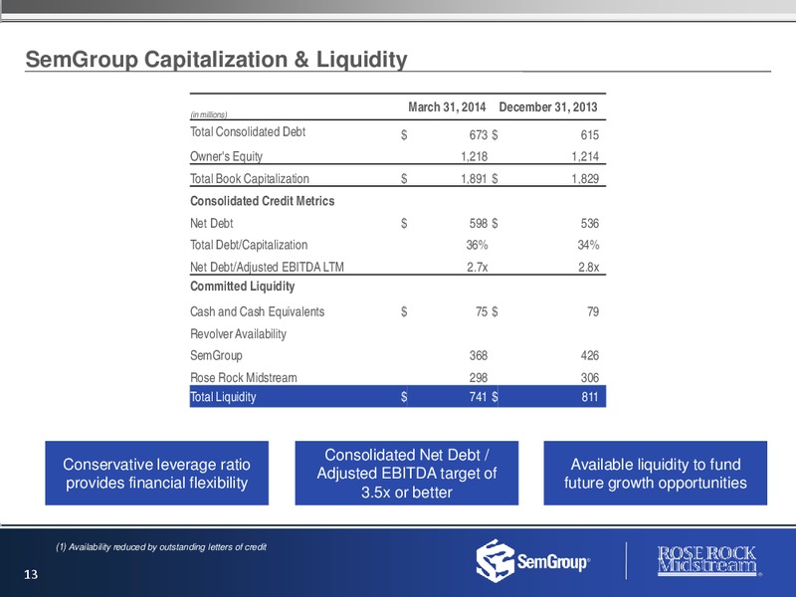Select the 'Owner's Equity' row label
Screen dimensions: 796x597
[227, 156]
